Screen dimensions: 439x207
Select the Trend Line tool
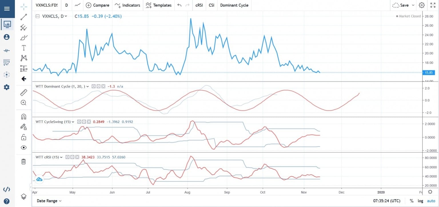pos(23,17)
